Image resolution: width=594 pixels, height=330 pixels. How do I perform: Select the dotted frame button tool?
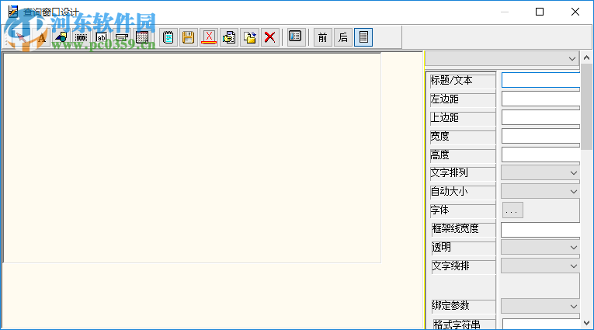pyautogui.click(x=81, y=37)
